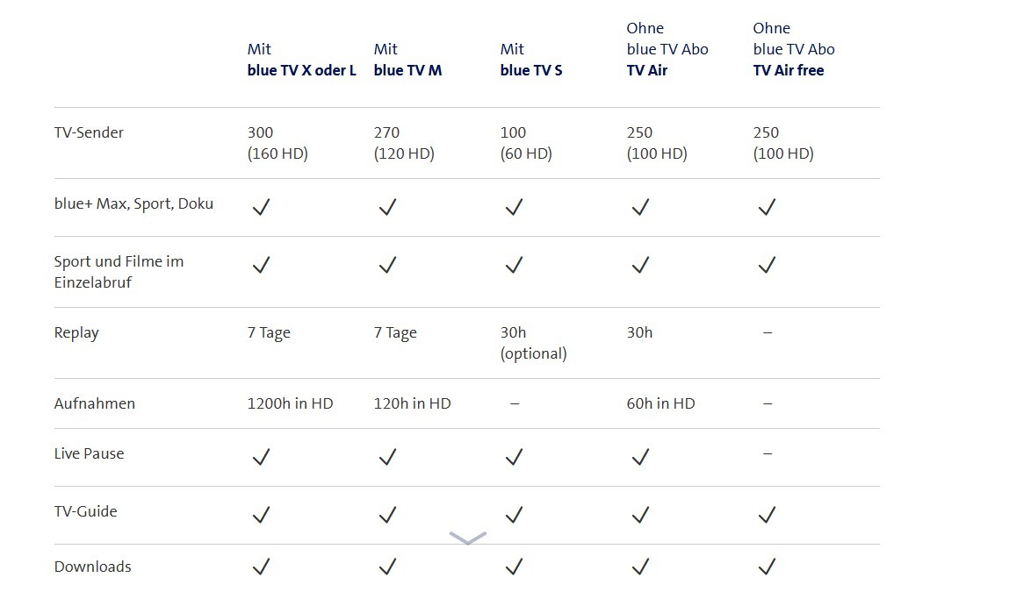Select the blue TV M column header
The width and height of the screenshot is (1009, 606).
click(x=407, y=70)
